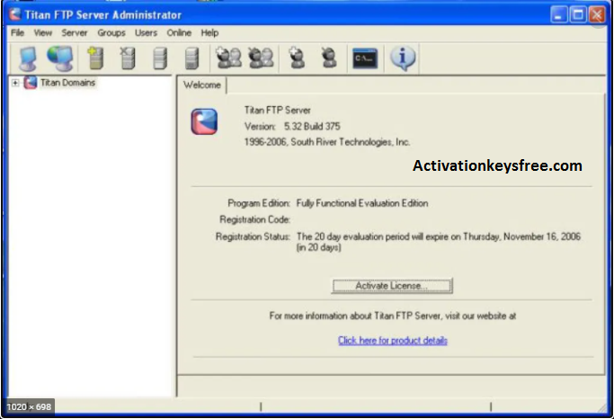Click the 'Version:' label

pyautogui.click(x=260, y=127)
